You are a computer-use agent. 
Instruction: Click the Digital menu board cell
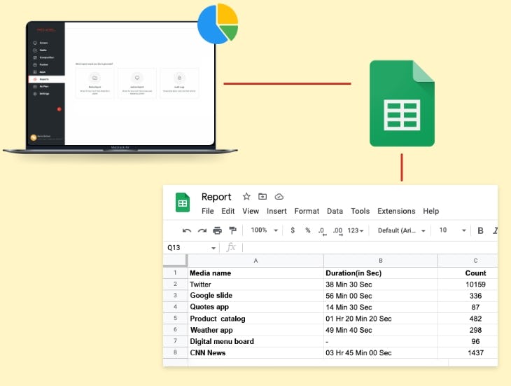[255, 341]
